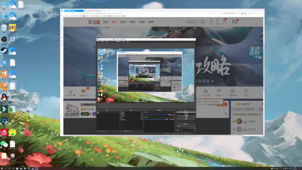Add a source with OBS sources plus button
This screenshot has width=302, height=170.
pos(121,131)
